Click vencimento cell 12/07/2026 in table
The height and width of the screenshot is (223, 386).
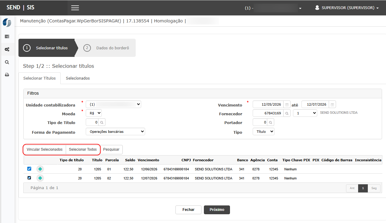(x=149, y=178)
